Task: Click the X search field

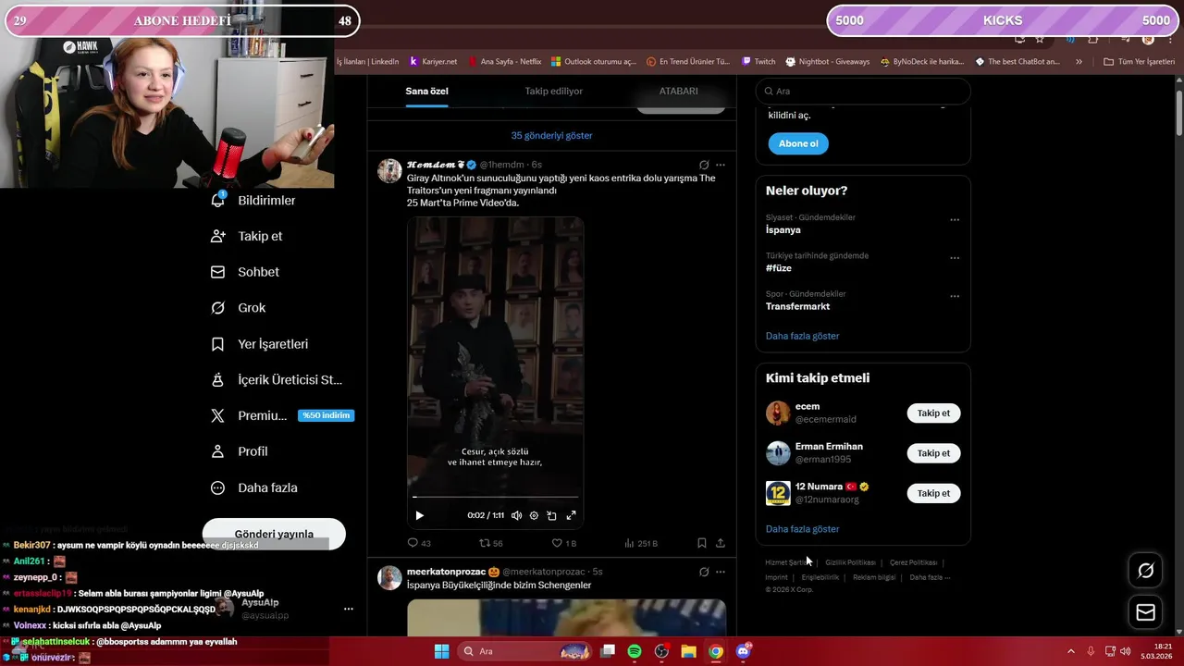Action: pyautogui.click(x=863, y=91)
